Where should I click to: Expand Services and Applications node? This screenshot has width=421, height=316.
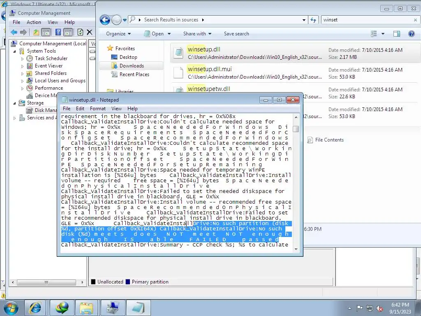tap(14, 118)
